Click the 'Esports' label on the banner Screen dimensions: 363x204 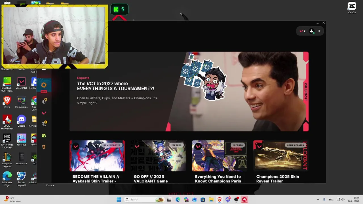pos(83,78)
